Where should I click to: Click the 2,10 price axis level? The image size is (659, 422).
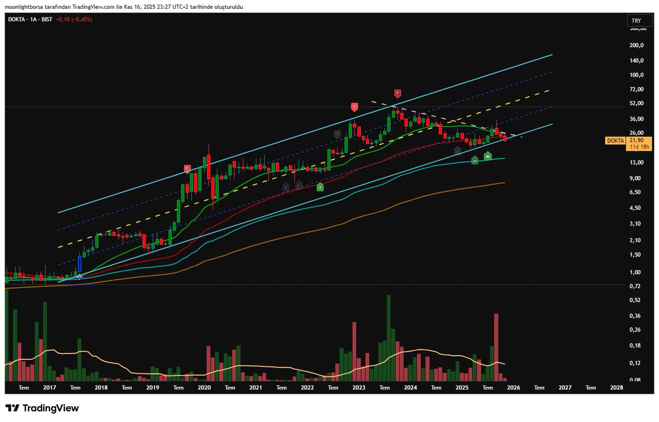click(x=636, y=241)
